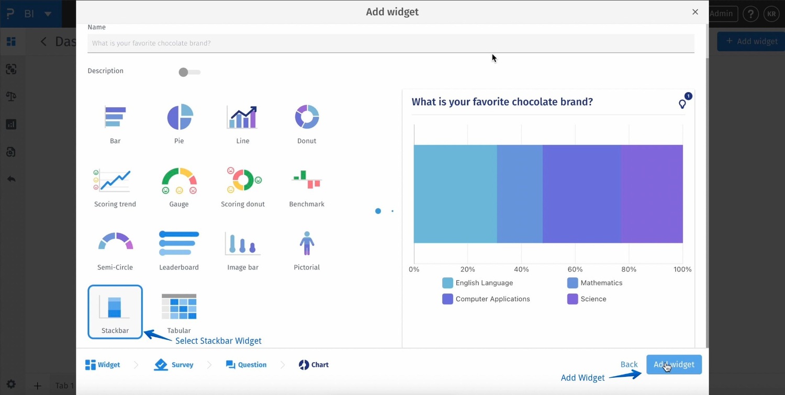Confirm with the Add widget button
This screenshot has height=395, width=785.
(x=674, y=364)
